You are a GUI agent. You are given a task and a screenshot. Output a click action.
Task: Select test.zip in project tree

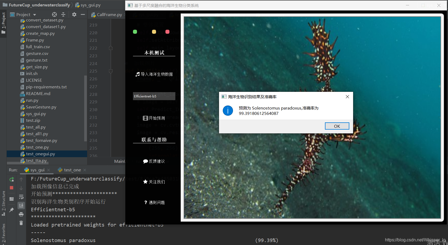33,120
